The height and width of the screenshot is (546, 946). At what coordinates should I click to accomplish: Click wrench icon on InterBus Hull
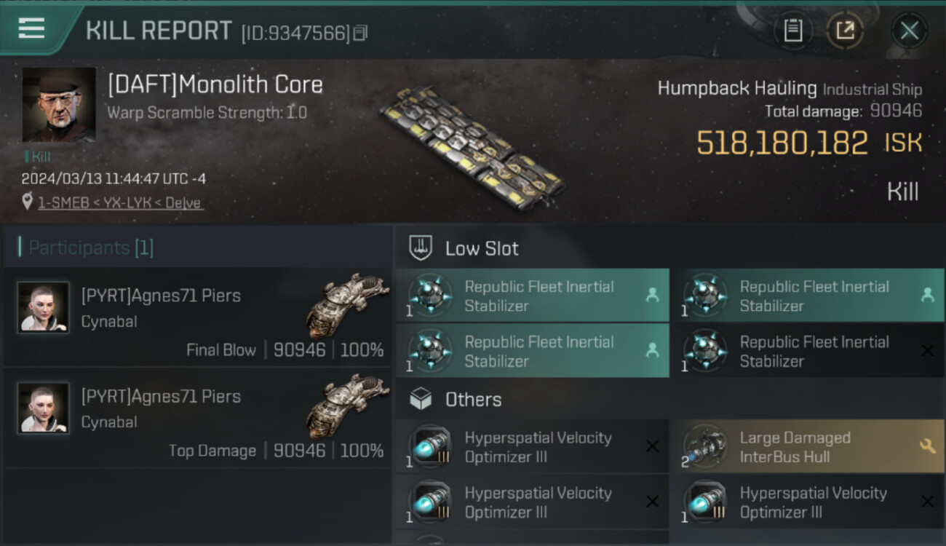pyautogui.click(x=927, y=446)
